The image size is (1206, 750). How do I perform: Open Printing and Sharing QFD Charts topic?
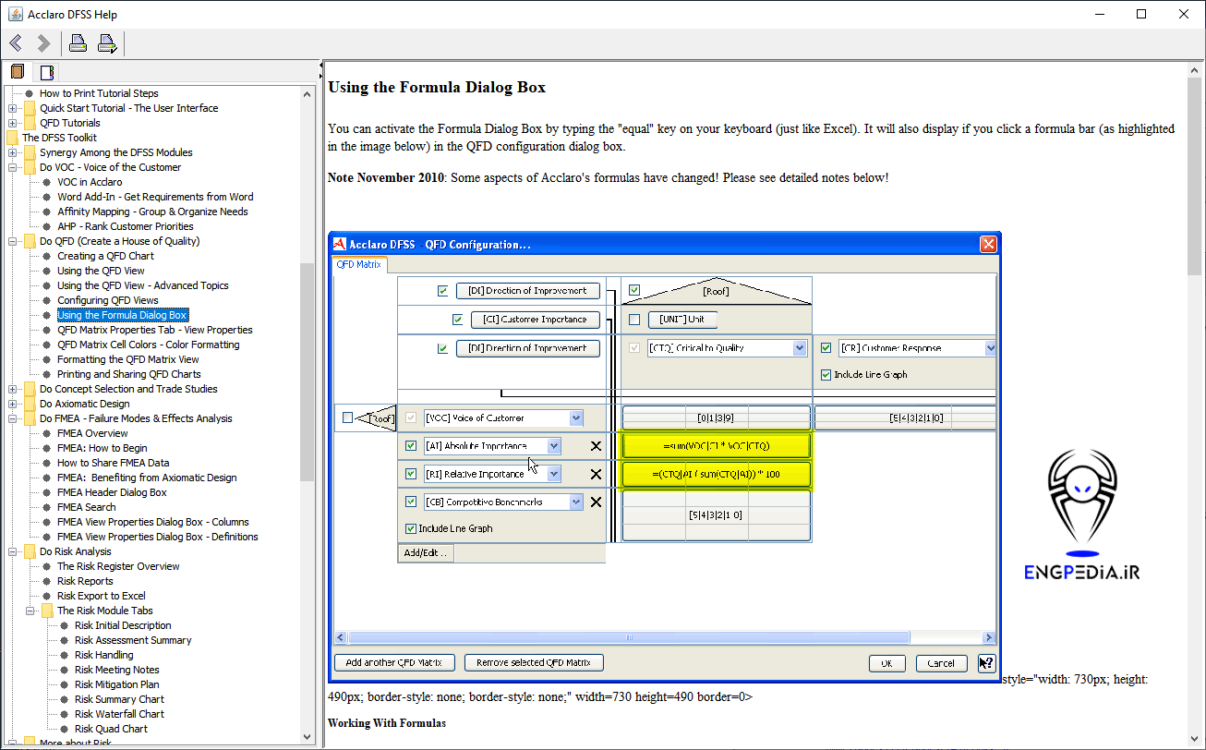[x=129, y=374]
